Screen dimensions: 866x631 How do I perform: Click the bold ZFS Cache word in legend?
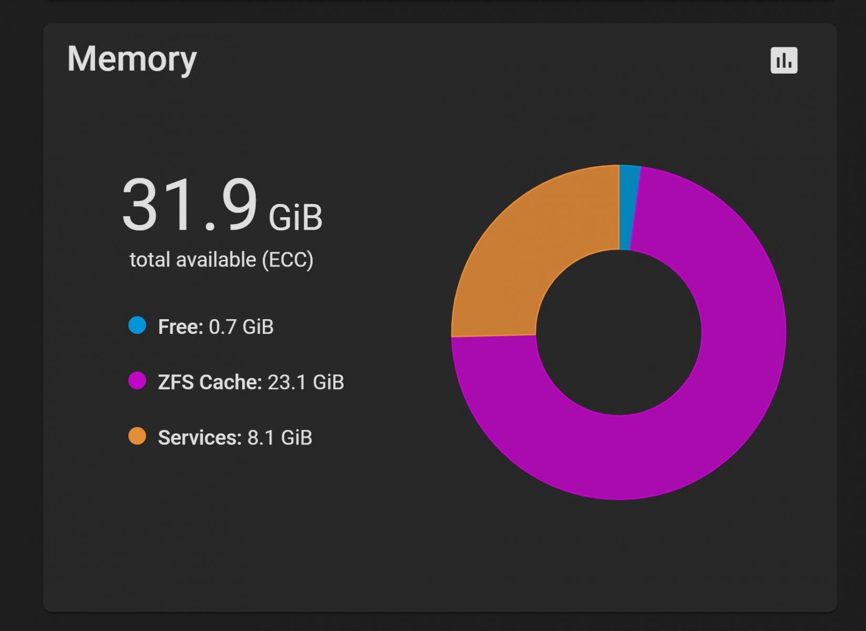pos(210,382)
